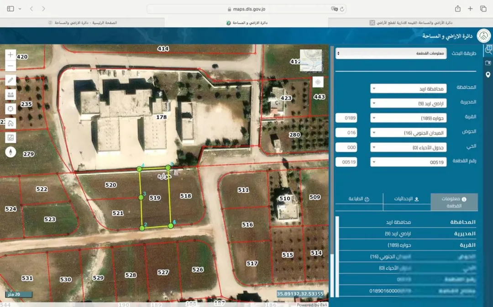Expand the الحوض dropdown الميدان الجنوبي (16)

click(x=408, y=133)
